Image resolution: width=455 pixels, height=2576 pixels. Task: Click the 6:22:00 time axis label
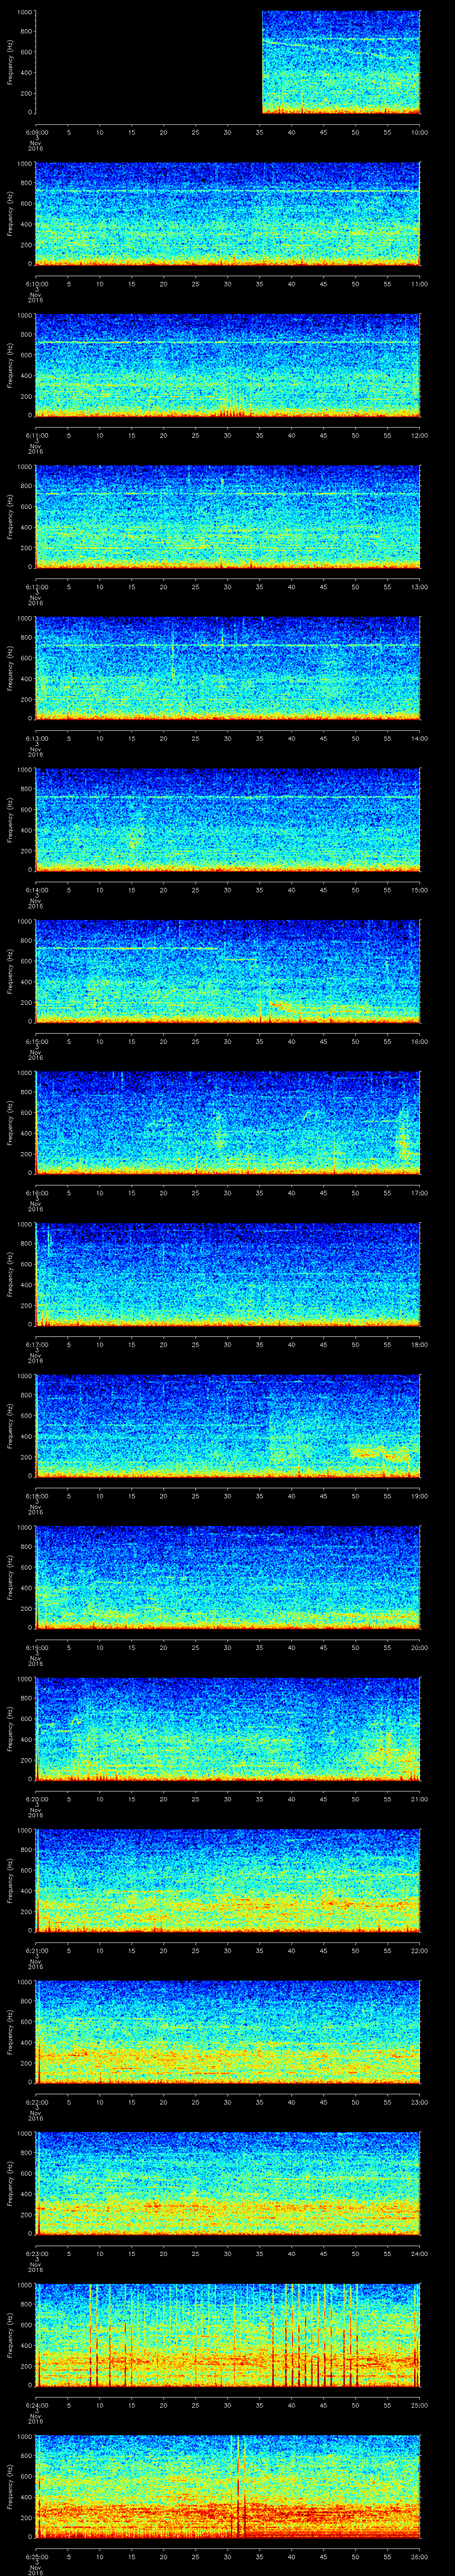(36, 2102)
